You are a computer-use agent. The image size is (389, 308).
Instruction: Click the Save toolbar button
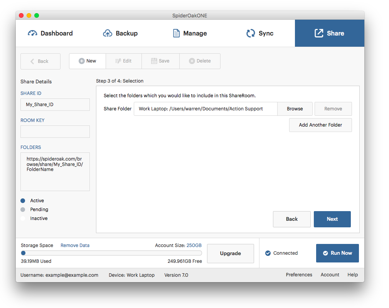click(160, 61)
